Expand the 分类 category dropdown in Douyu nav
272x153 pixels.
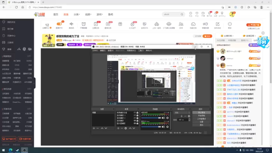(77, 14)
